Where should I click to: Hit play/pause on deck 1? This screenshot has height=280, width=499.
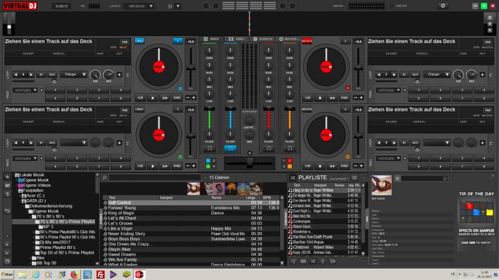pos(165,98)
